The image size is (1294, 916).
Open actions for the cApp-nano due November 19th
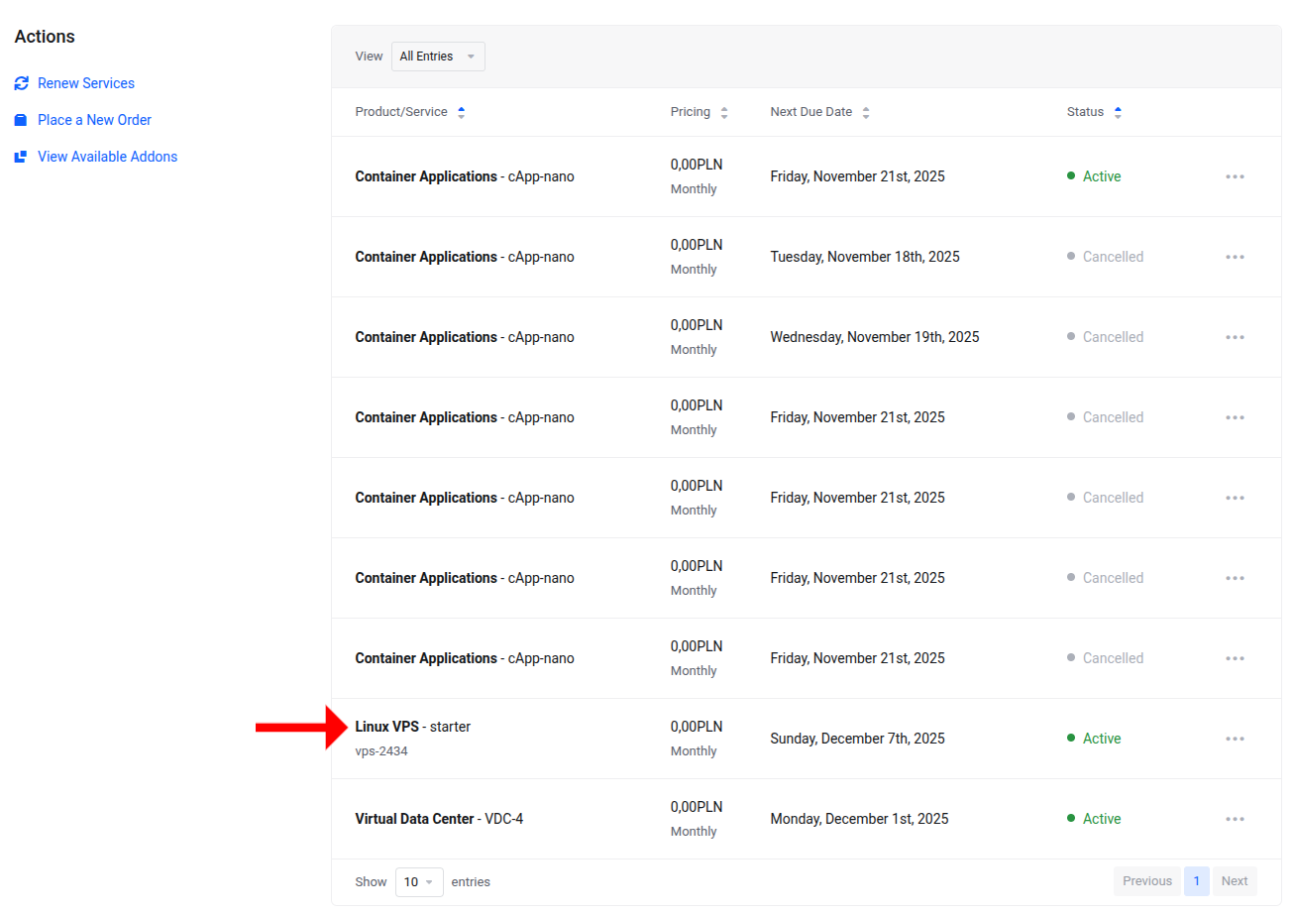[x=1235, y=336]
